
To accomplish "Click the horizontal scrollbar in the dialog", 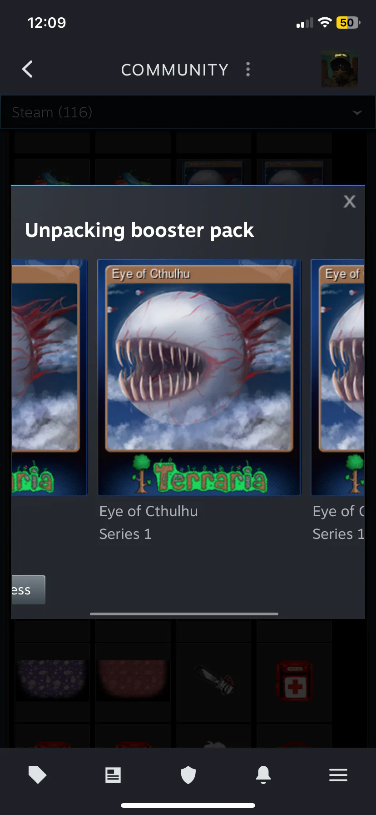I will 184,614.
